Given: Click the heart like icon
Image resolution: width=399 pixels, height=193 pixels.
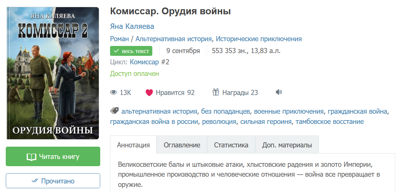Looking at the screenshot, I should click(x=149, y=93).
